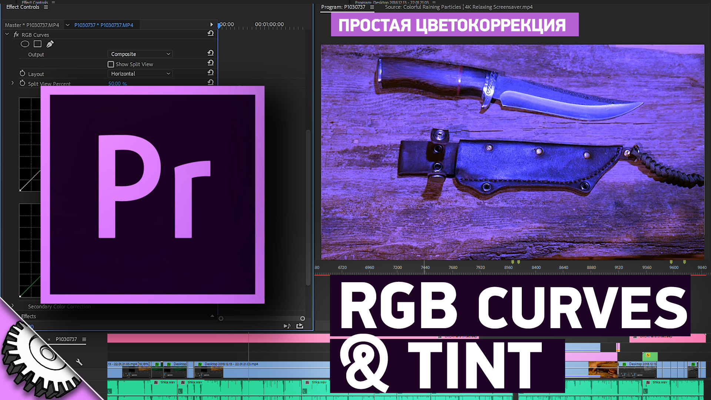Click the Master * P1030737.MP4 tab
Image resolution: width=711 pixels, height=400 pixels.
[x=32, y=25]
